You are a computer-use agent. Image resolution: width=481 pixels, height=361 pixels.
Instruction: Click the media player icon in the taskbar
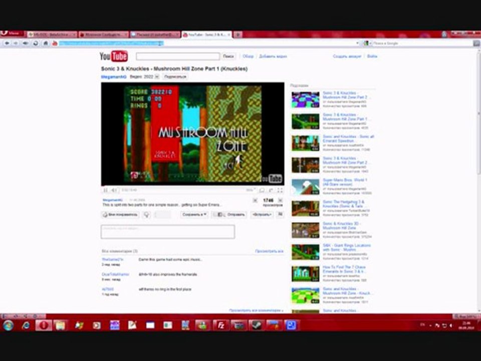(x=97, y=325)
